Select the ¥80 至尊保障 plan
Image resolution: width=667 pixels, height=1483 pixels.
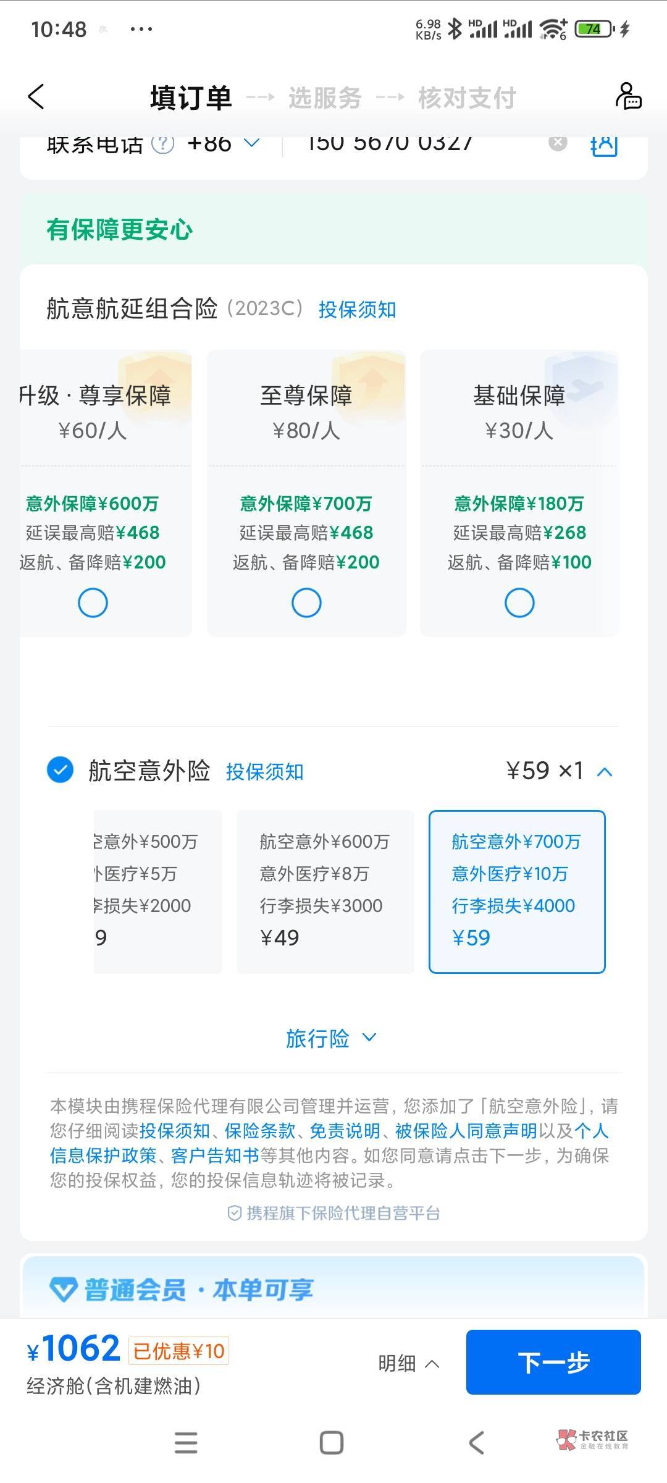[x=306, y=602]
